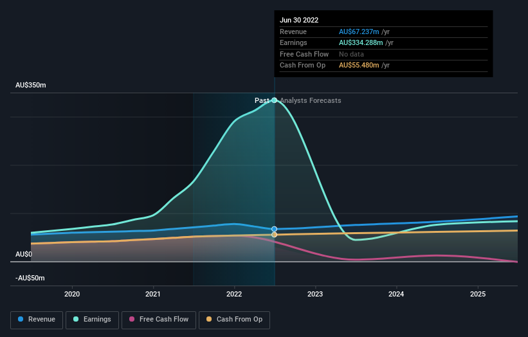
Task: Click the AU$55.480m Cash From Op value
Action: tap(359, 66)
